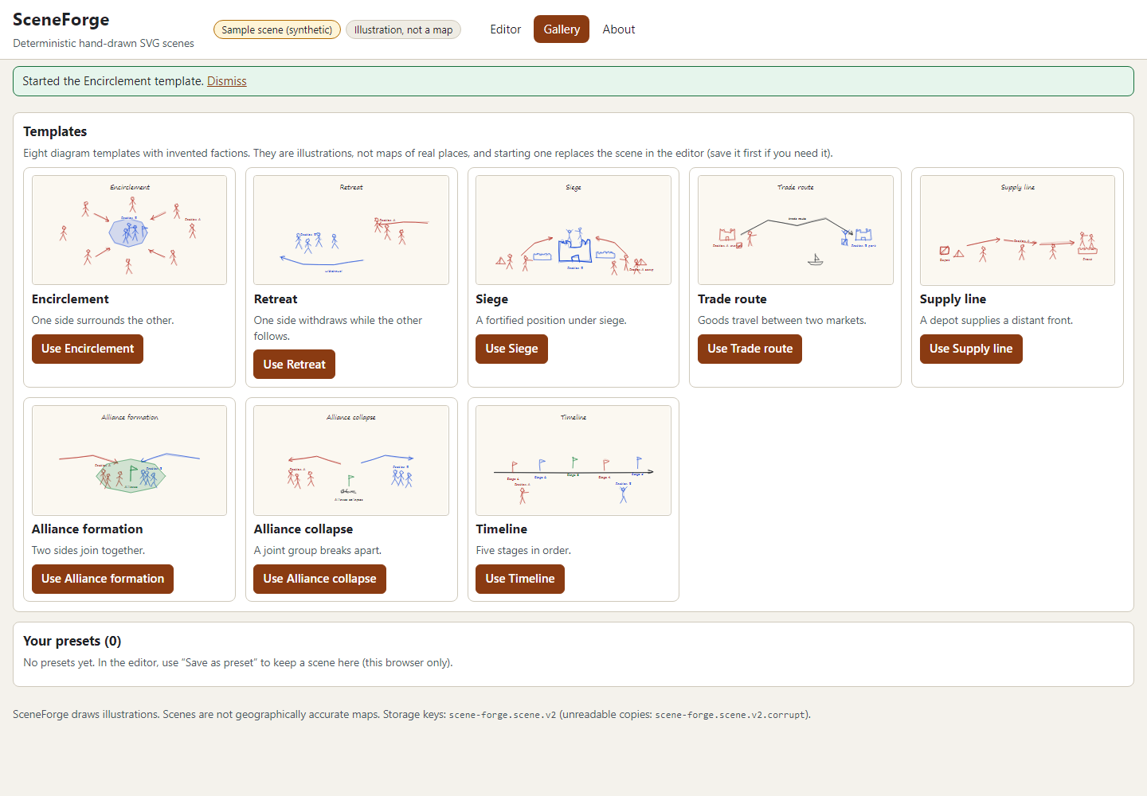This screenshot has height=796, width=1147.
Task: Select the Use Alliance formation button
Action: pos(103,579)
